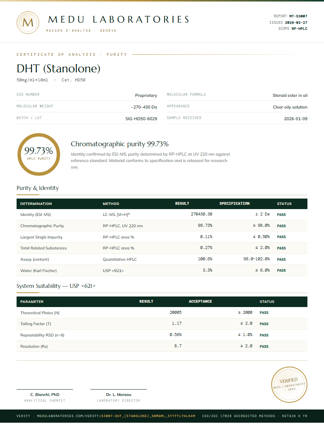The image size is (324, 434).
Task: Click the signatory name C. Bianchi, PhD
Action: pyautogui.click(x=45, y=395)
